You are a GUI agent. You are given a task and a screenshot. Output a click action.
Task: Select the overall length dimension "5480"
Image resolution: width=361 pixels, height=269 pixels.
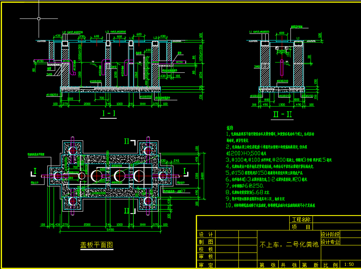pyautogui.click(x=110, y=230)
